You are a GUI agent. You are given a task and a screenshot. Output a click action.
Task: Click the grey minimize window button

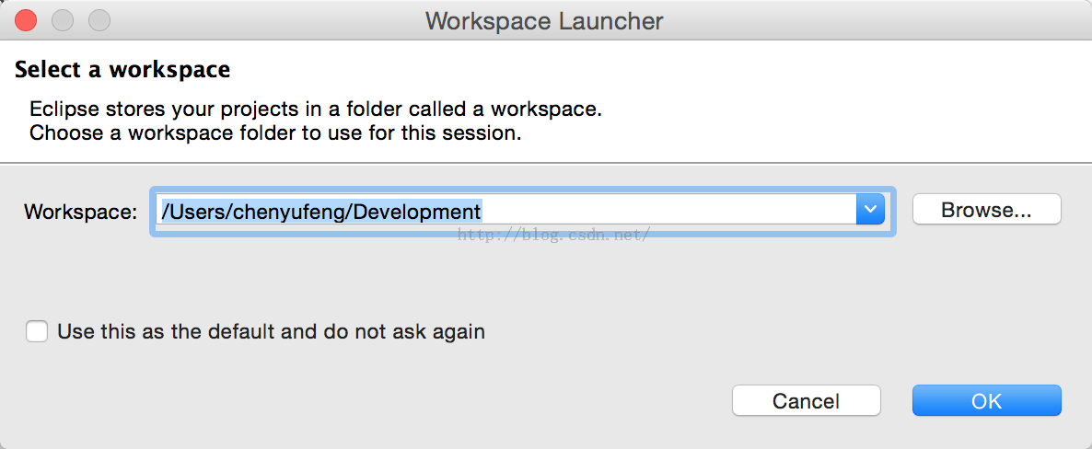click(63, 20)
